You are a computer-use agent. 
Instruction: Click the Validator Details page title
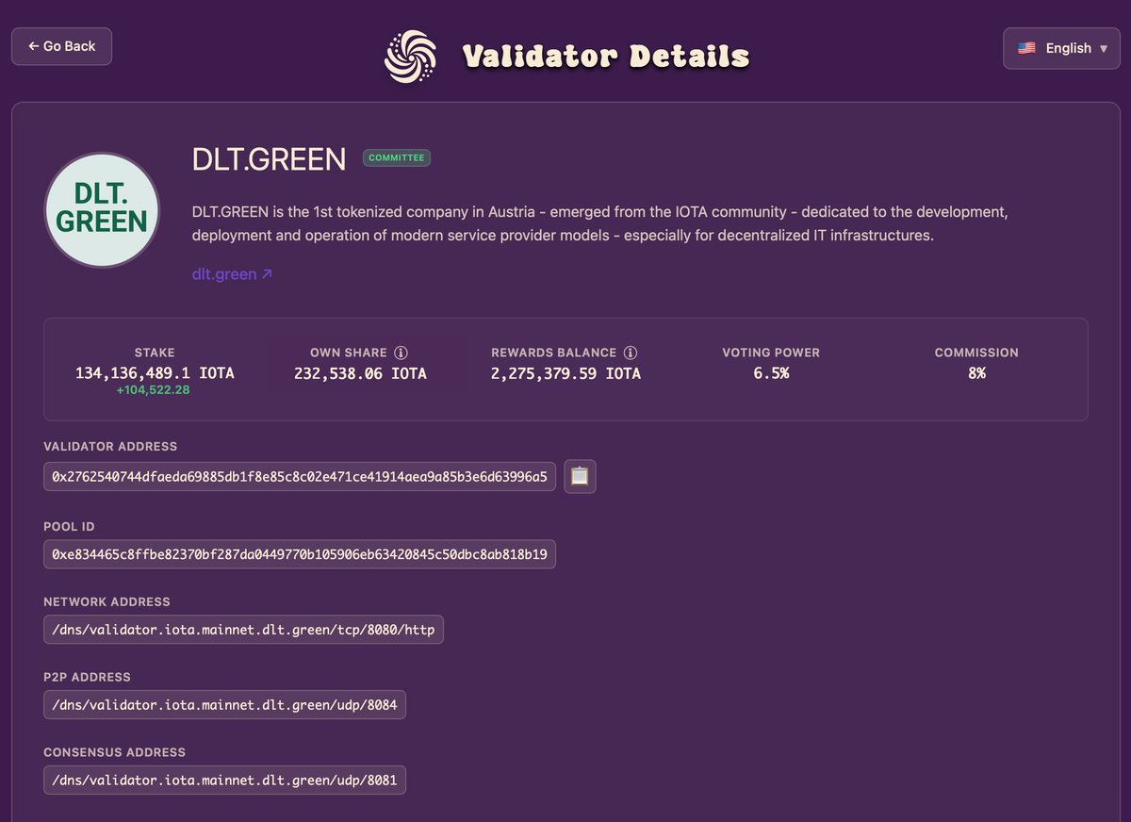(x=606, y=57)
